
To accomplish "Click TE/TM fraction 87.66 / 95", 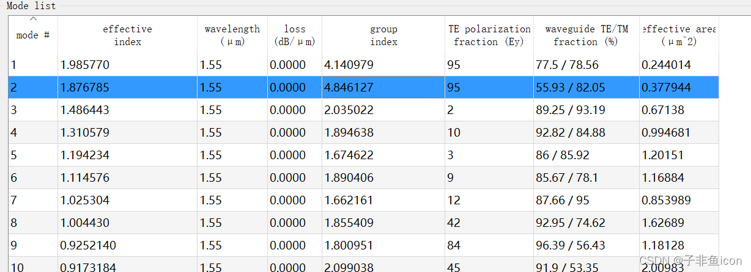I will [x=586, y=200].
